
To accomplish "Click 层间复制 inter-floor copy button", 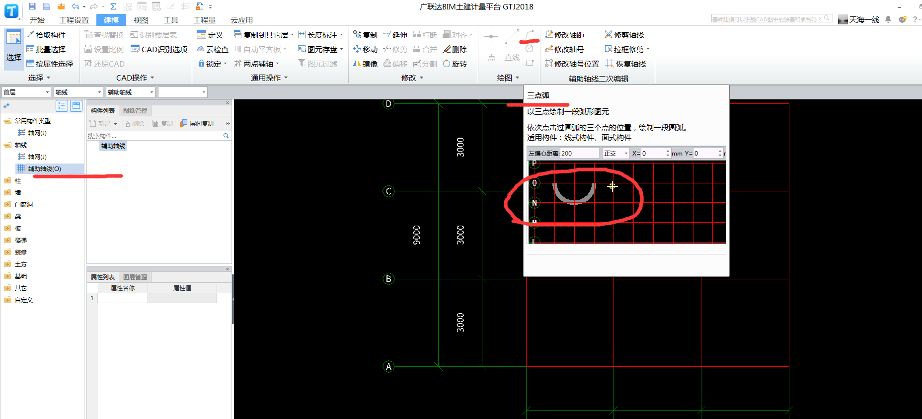I will pos(197,123).
